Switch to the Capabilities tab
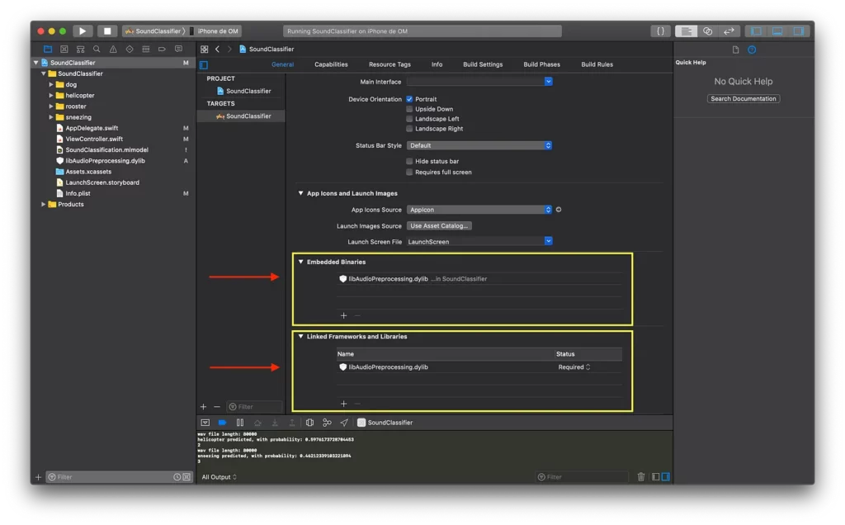Screen dimensions: 845x525 click(331, 64)
